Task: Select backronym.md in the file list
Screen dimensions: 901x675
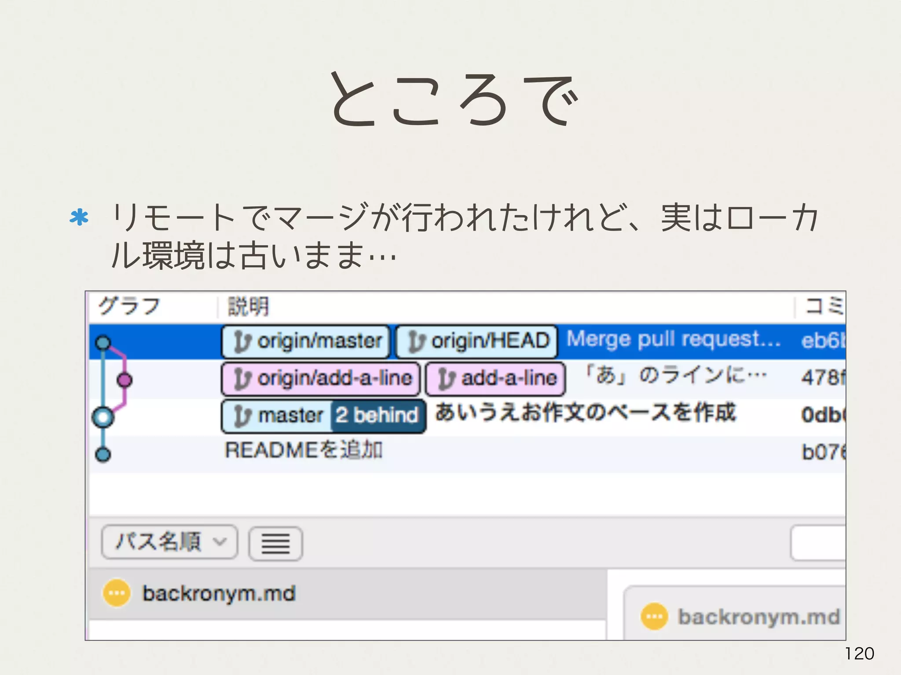Action: pyautogui.click(x=219, y=594)
